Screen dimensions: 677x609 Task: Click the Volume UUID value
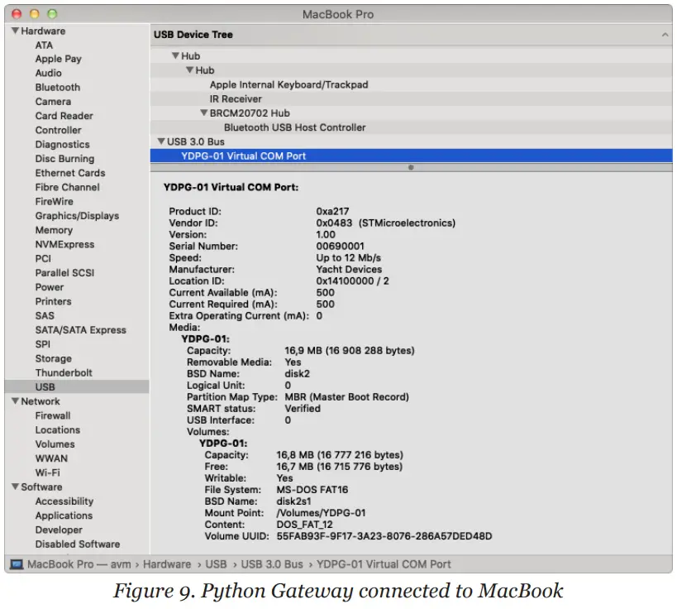click(x=384, y=536)
